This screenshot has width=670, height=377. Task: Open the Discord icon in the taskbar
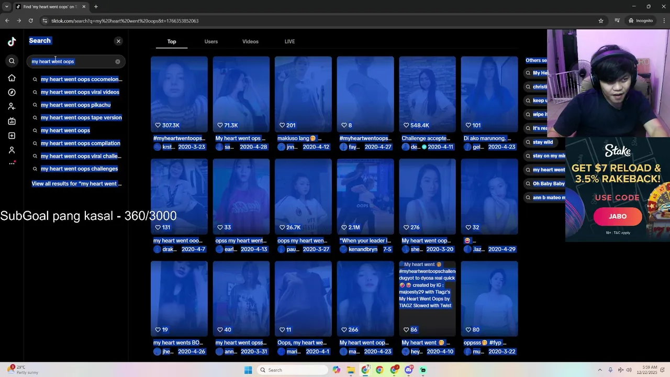point(409,370)
